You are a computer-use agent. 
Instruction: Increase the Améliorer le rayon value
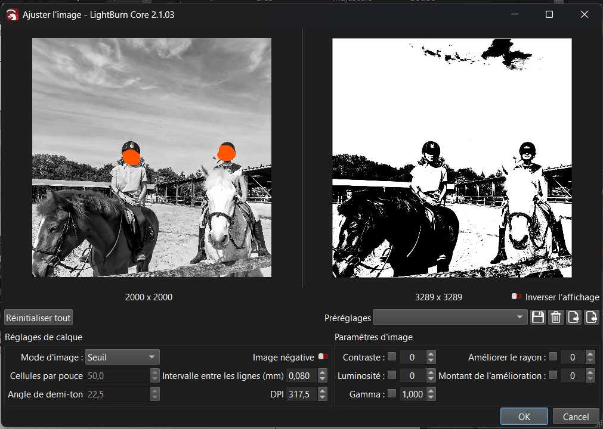coord(590,354)
